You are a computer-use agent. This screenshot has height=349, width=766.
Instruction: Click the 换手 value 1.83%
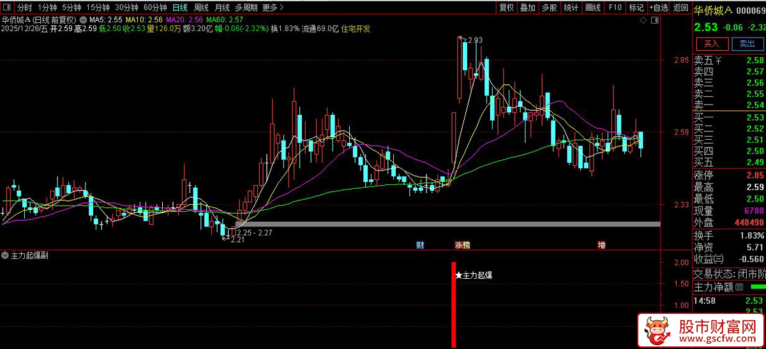752,235
